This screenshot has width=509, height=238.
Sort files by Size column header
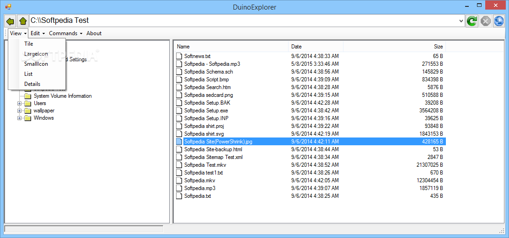click(394, 47)
